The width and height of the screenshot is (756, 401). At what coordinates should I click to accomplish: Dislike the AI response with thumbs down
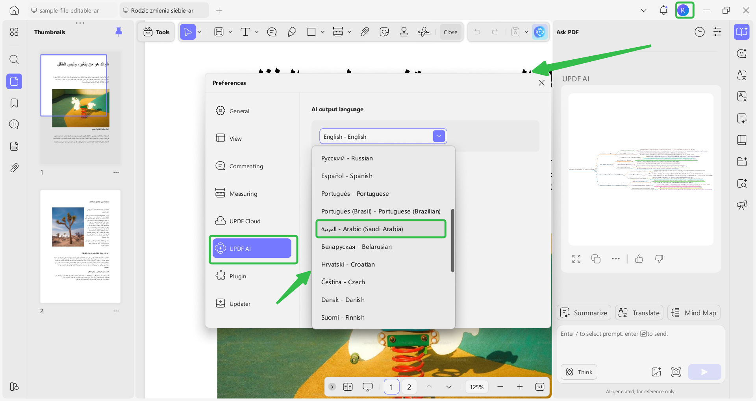click(659, 259)
